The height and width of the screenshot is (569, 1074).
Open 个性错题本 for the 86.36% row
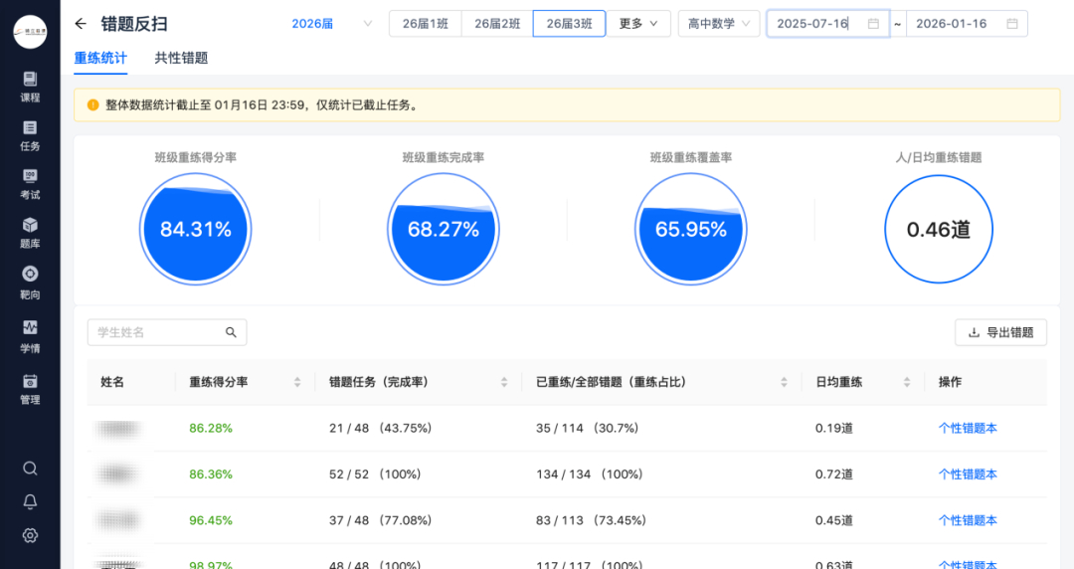click(x=968, y=474)
